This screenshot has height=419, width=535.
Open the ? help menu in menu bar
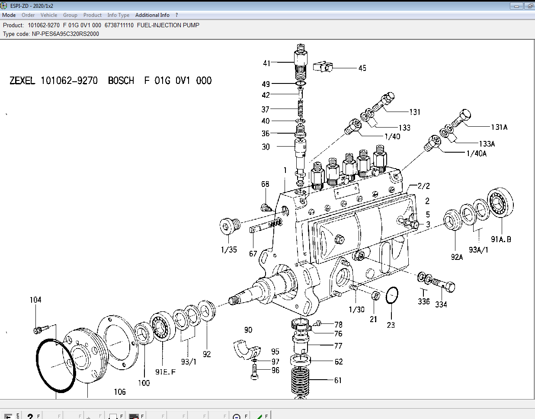[x=176, y=15]
